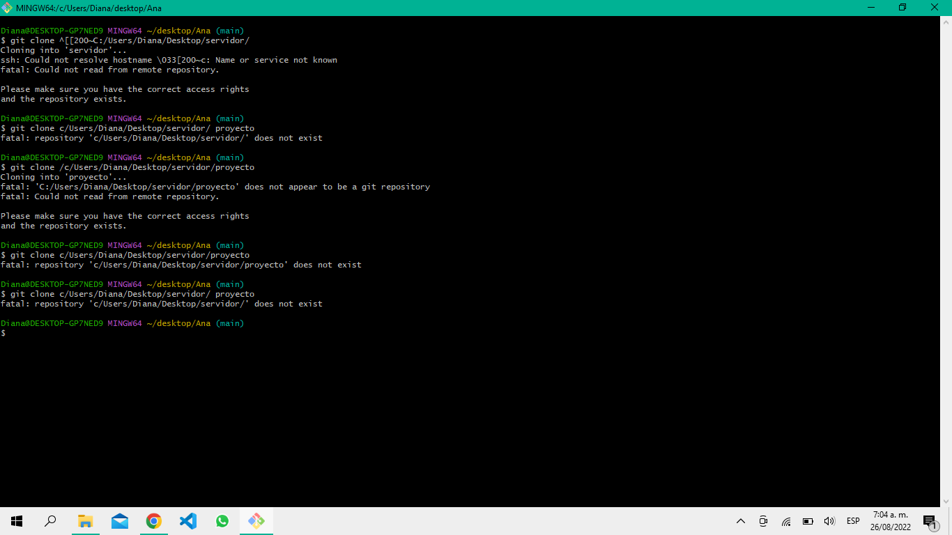Launch Google Chrome from the taskbar
The width and height of the screenshot is (952, 535).
[153, 521]
